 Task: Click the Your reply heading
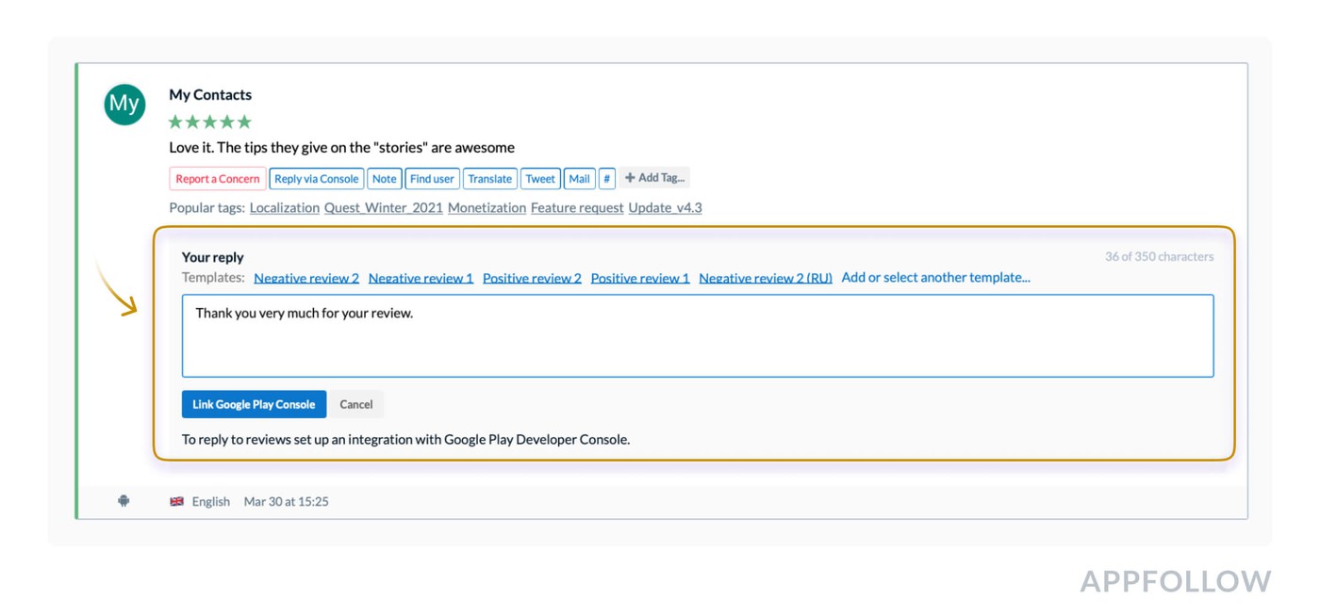pos(213,257)
